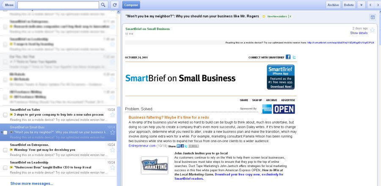Tick checkbox for "Undercover Boss" Leadership message
This screenshot has height=186, width=381.
point(5,167)
